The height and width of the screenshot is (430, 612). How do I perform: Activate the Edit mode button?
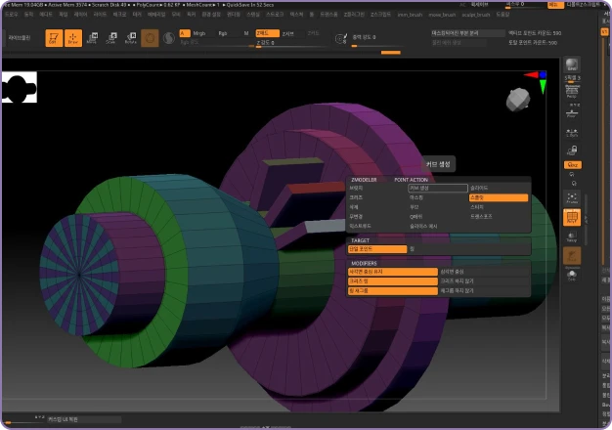click(54, 38)
